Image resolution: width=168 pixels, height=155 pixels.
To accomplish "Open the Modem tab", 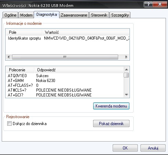I will [x=26, y=15].
